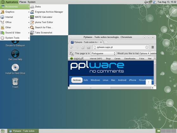177x133 pixels.
Task: Select the Linux navigation tab
Action: 106,80
